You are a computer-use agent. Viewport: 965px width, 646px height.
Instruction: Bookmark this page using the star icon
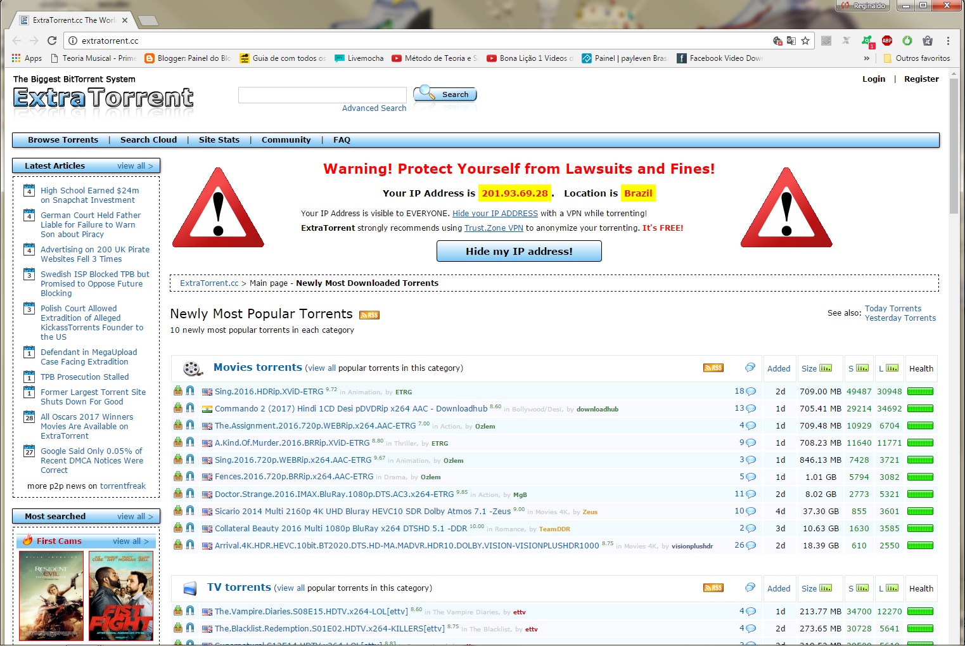tap(805, 41)
